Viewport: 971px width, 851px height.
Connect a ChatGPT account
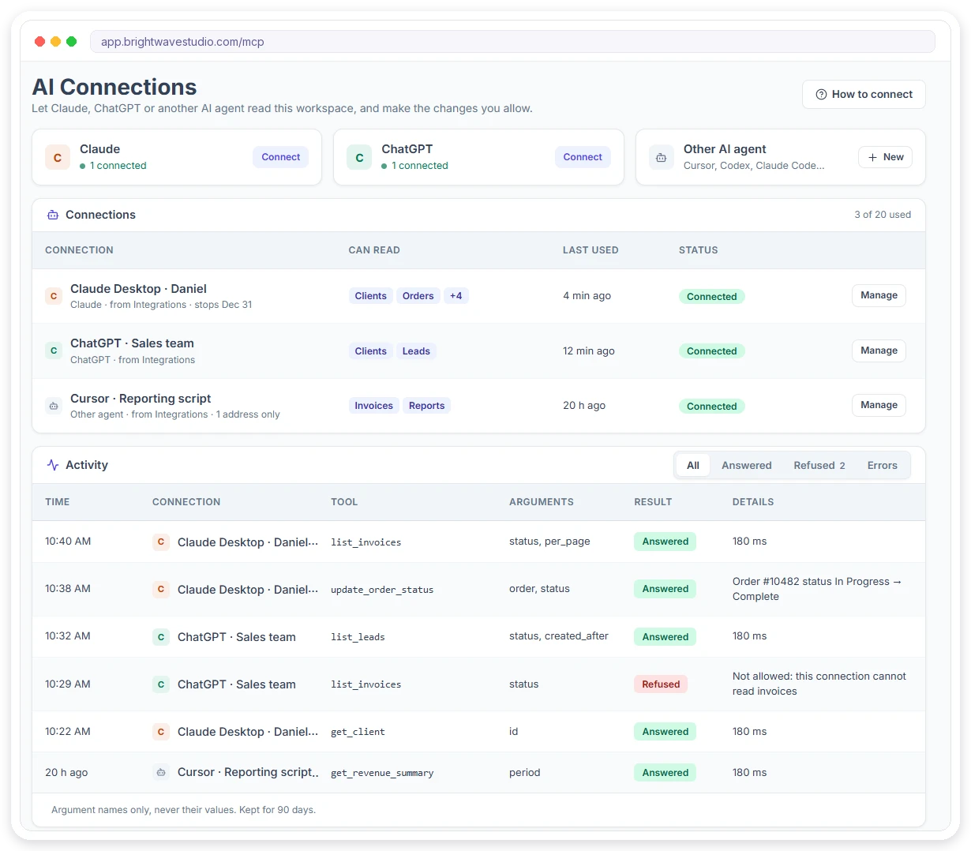pyautogui.click(x=583, y=157)
